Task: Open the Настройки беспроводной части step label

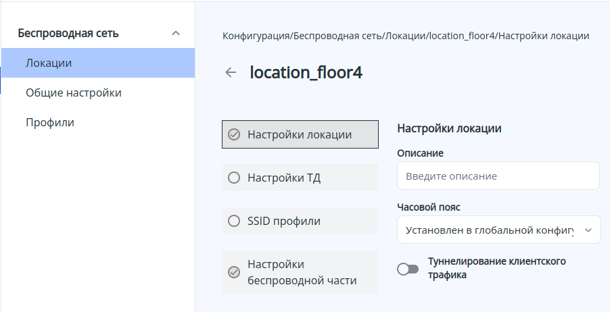Action: tap(302, 272)
